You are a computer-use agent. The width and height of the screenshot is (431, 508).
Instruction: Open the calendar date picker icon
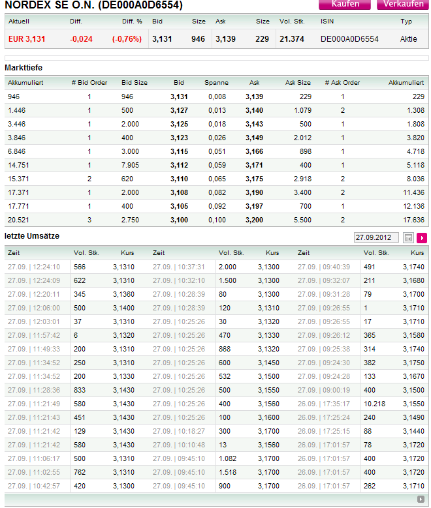408,238
